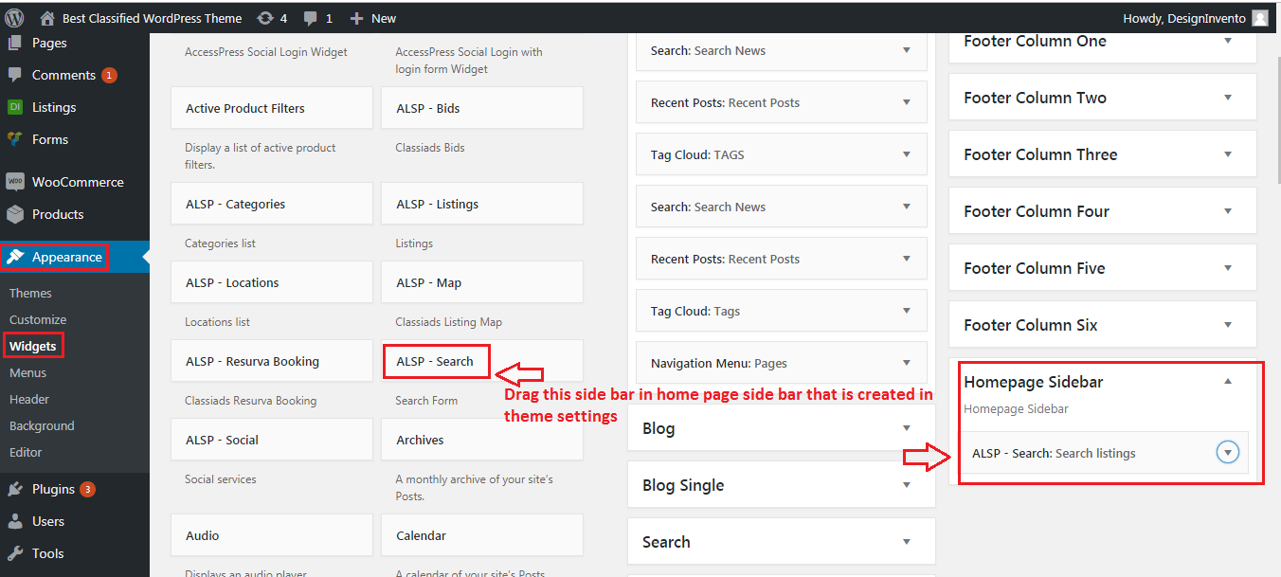
Task: Click the WordPress logo icon
Action: point(14,17)
